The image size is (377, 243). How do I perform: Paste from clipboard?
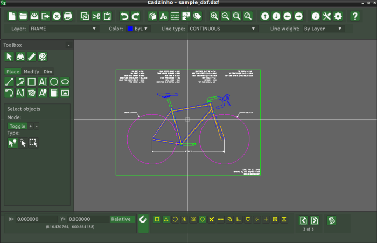click(x=107, y=16)
